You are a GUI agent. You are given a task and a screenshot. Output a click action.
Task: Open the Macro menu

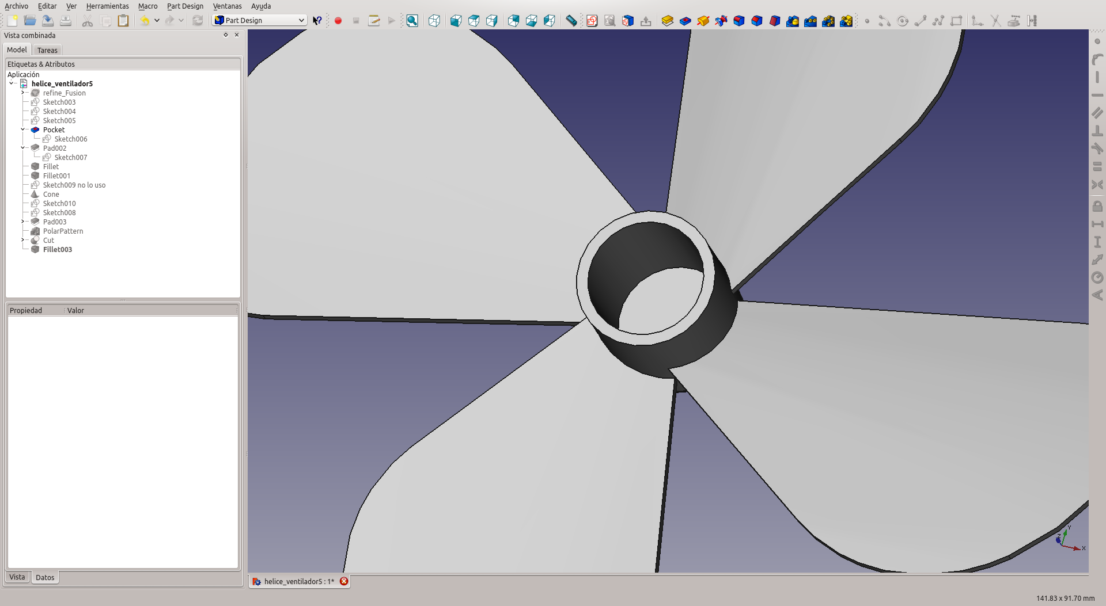tap(148, 6)
